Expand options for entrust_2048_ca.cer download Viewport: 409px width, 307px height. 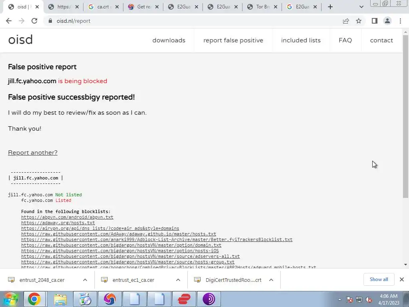click(x=85, y=280)
